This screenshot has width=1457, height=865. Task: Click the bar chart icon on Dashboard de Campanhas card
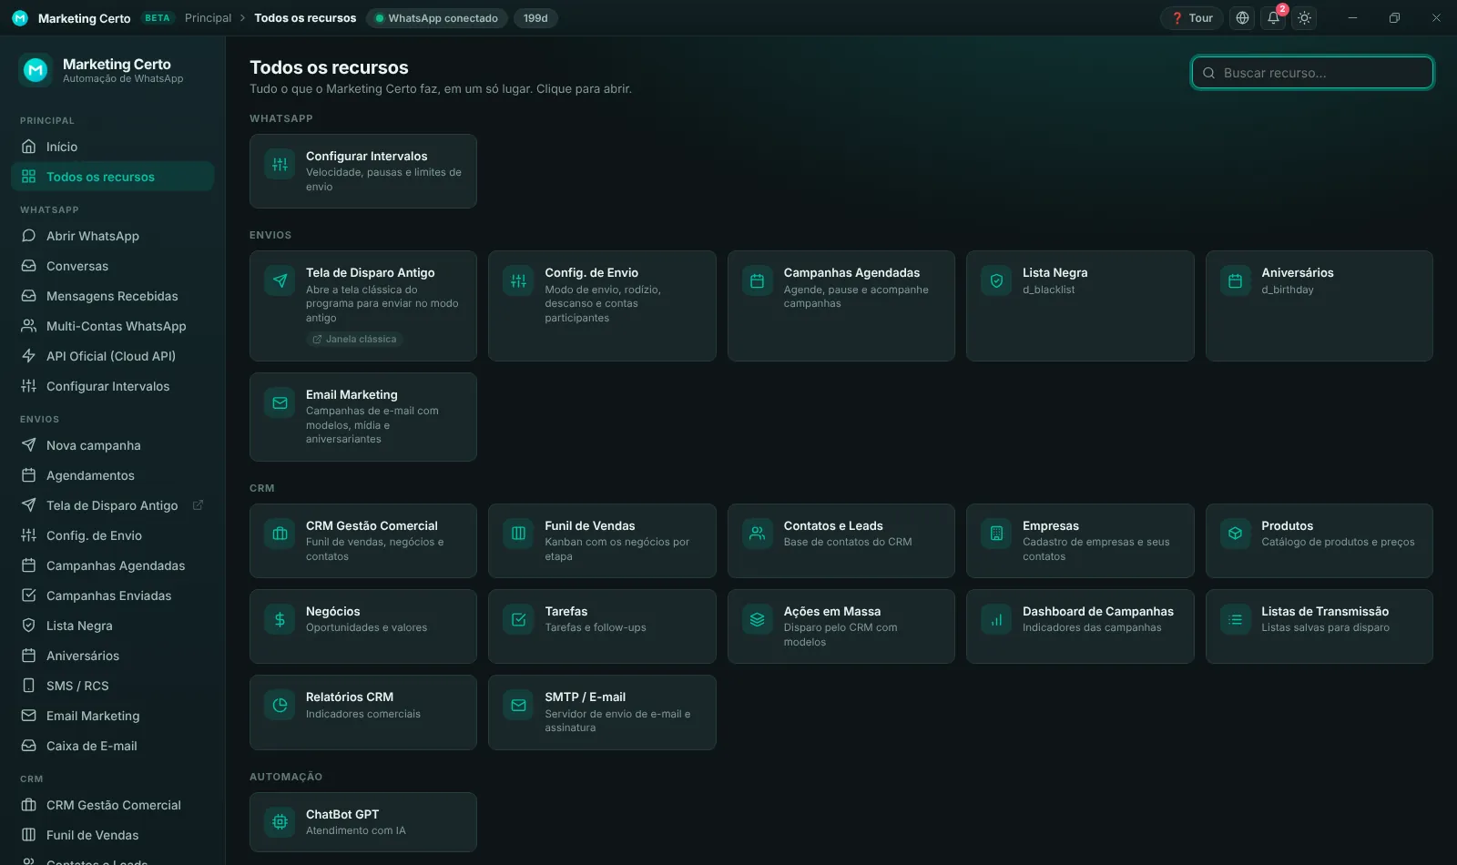click(996, 620)
